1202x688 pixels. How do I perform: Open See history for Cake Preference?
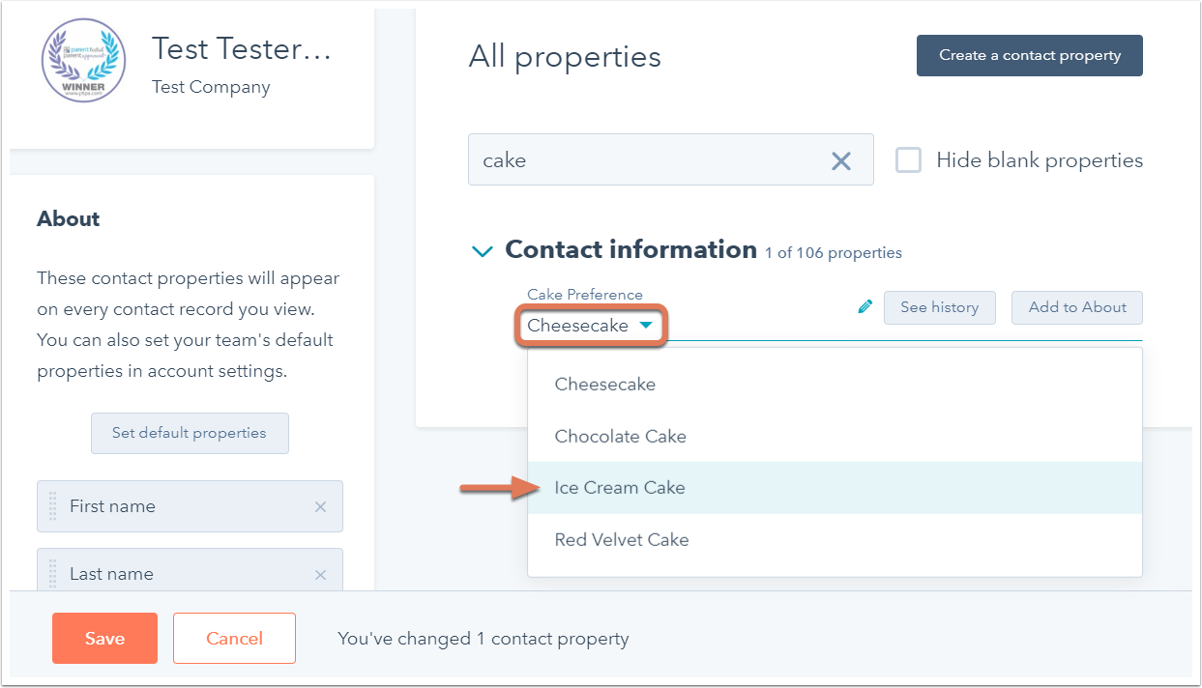coord(939,307)
